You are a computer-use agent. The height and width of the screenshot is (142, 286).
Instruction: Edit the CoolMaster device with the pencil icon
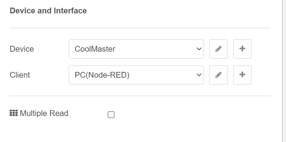[x=218, y=49]
